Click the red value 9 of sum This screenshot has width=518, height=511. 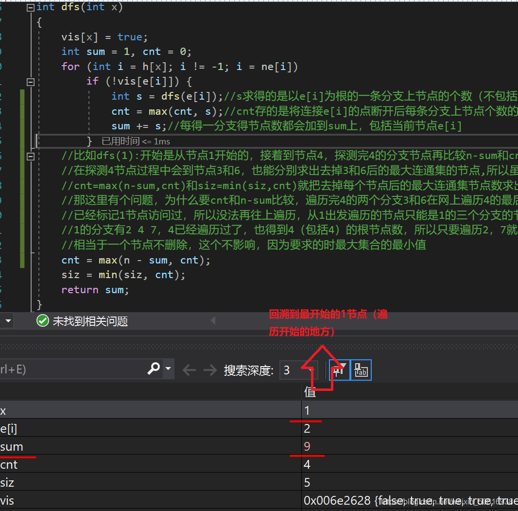[307, 446]
